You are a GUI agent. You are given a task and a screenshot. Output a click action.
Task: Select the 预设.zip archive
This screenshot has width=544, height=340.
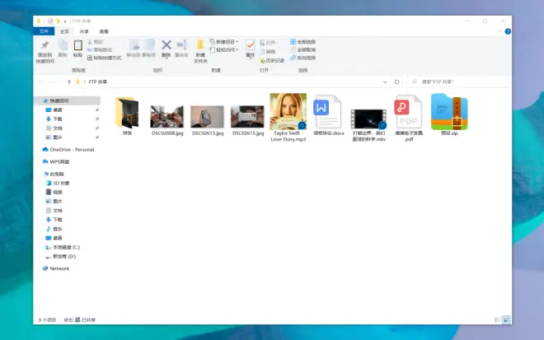tap(449, 114)
